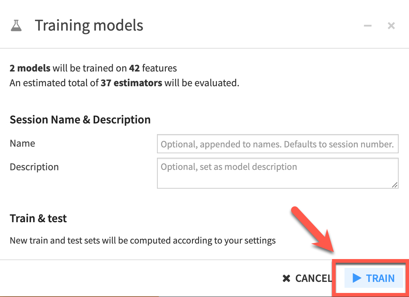Click the resize grip of Description box

click(395, 185)
